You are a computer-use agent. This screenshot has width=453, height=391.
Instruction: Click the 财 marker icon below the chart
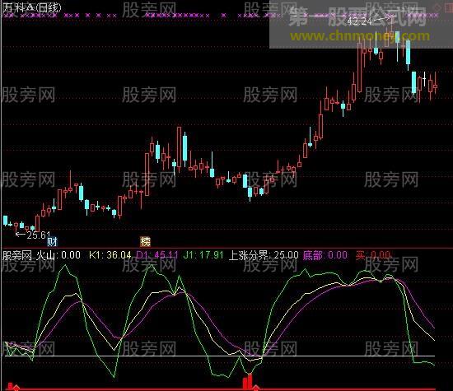point(52,241)
